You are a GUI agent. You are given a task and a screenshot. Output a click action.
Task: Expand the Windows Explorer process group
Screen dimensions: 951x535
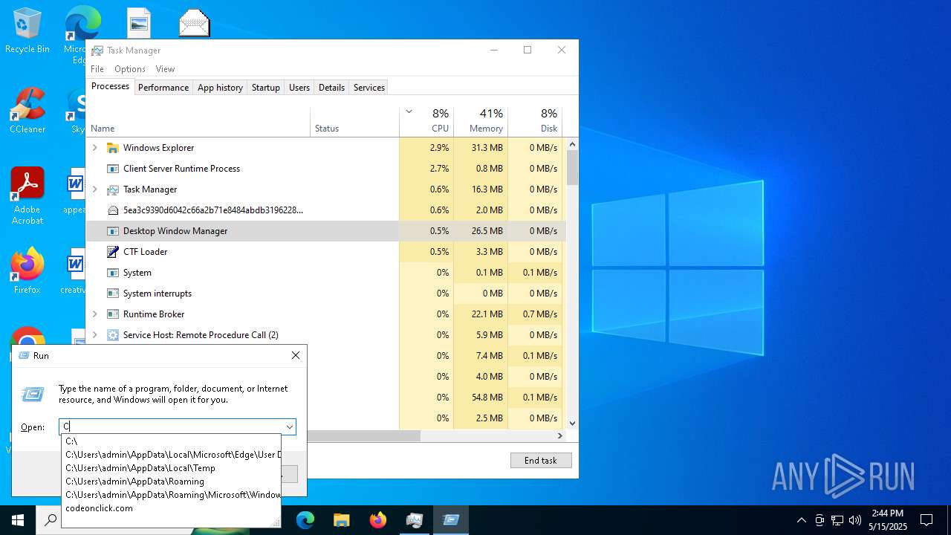click(x=95, y=148)
